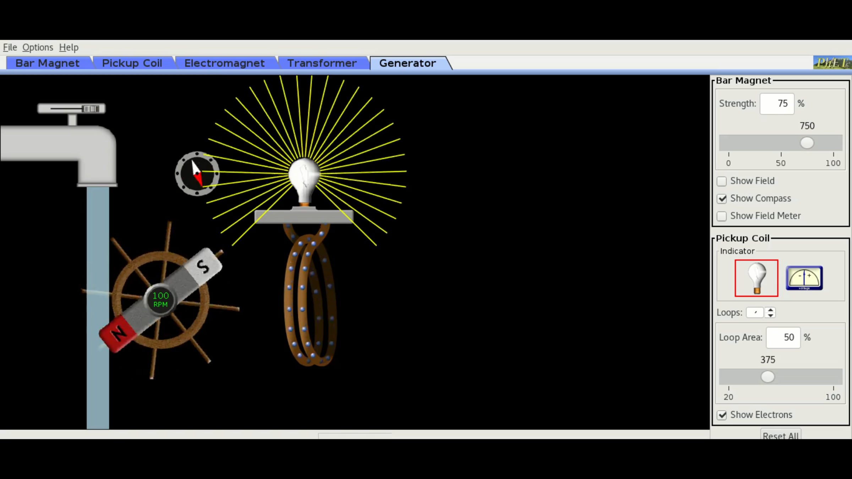Open the Options menu
Image resolution: width=852 pixels, height=479 pixels.
[x=38, y=47]
